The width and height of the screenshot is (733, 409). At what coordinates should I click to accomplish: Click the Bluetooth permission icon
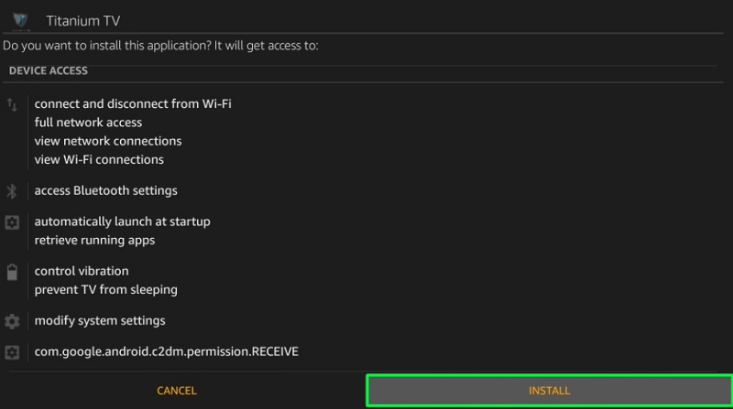tap(12, 191)
